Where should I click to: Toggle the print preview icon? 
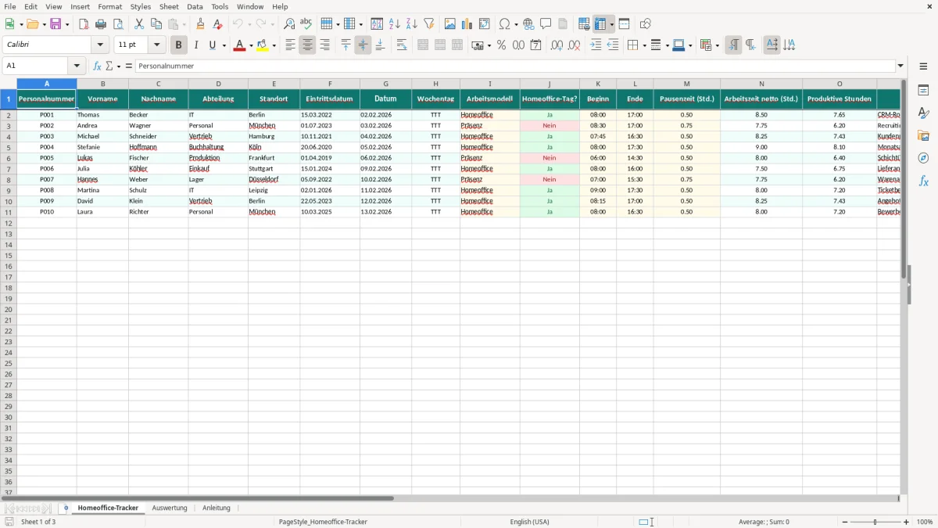(118, 24)
